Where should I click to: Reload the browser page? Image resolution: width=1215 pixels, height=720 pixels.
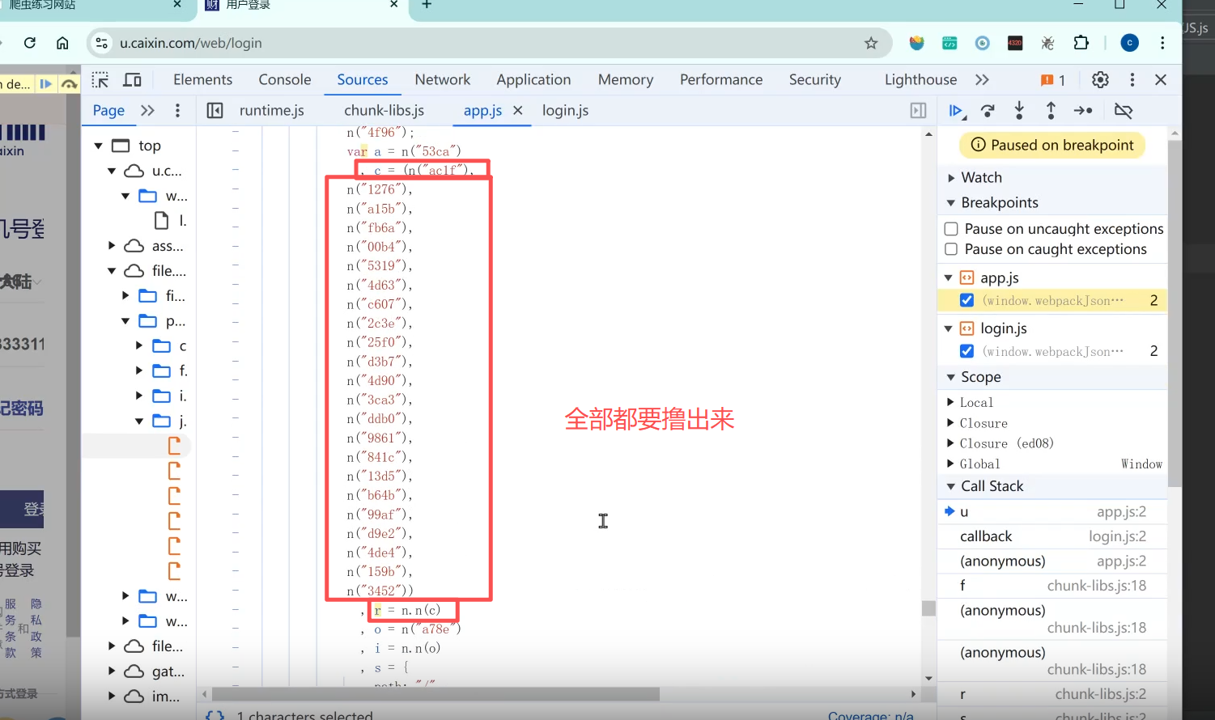[x=30, y=43]
